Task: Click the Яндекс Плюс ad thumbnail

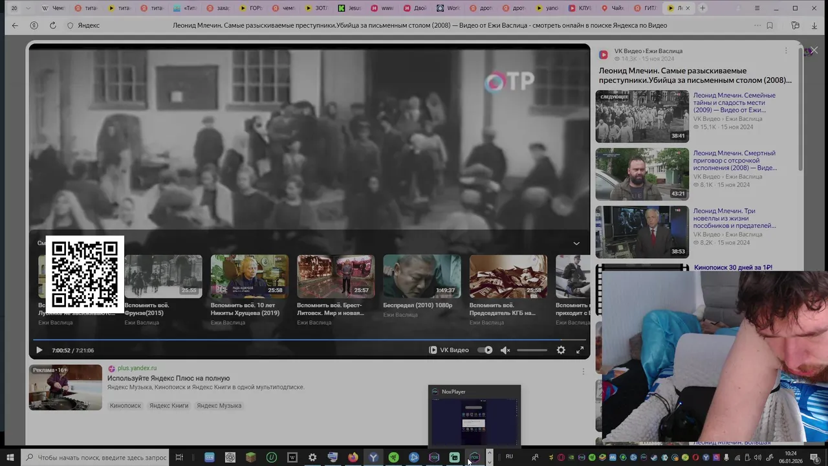Action: coord(65,387)
